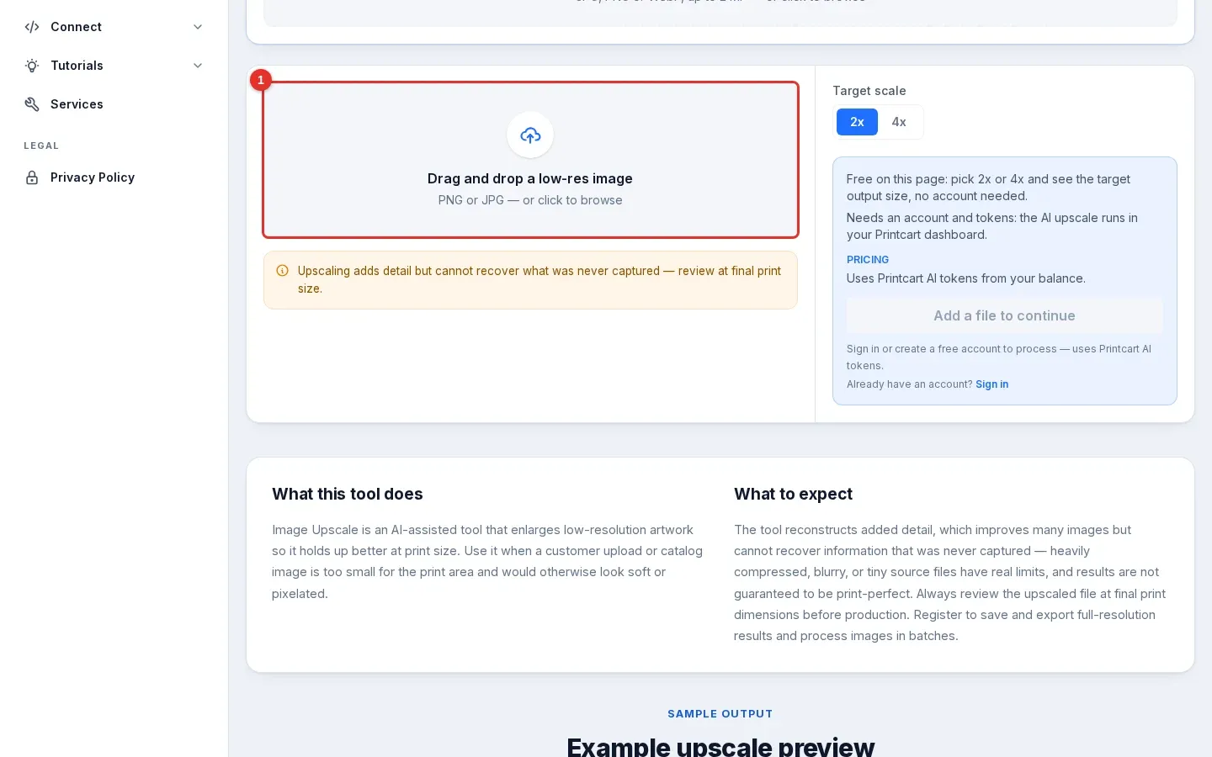The height and width of the screenshot is (757, 1212).
Task: Click the cloud upload icon
Action: pyautogui.click(x=530, y=135)
